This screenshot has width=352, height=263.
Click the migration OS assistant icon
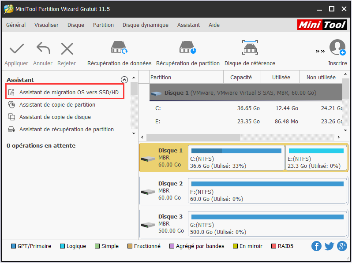[11, 92]
